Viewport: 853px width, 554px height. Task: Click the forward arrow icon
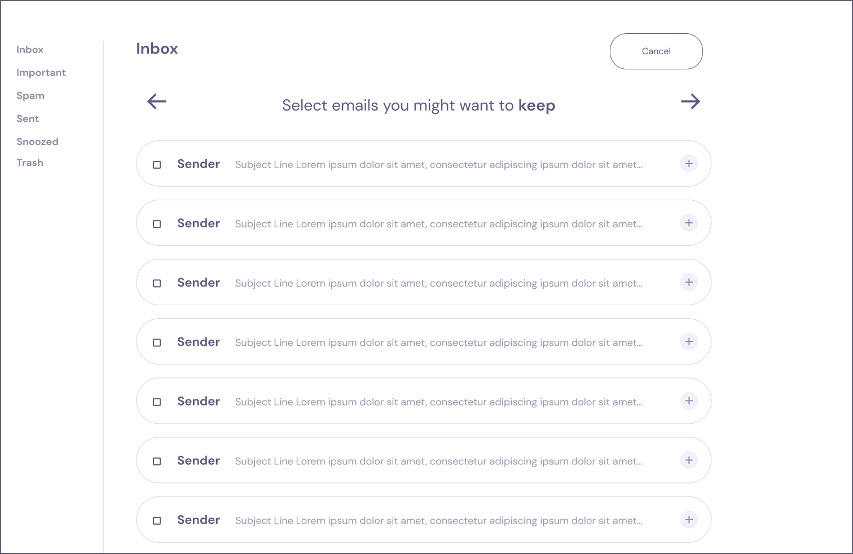click(690, 102)
